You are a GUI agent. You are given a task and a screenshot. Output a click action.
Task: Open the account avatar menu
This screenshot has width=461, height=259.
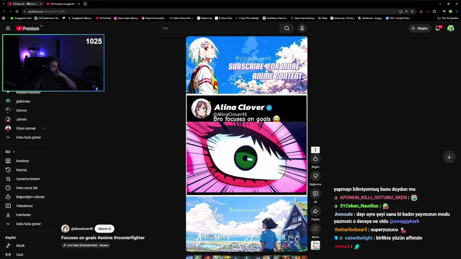pos(451,28)
